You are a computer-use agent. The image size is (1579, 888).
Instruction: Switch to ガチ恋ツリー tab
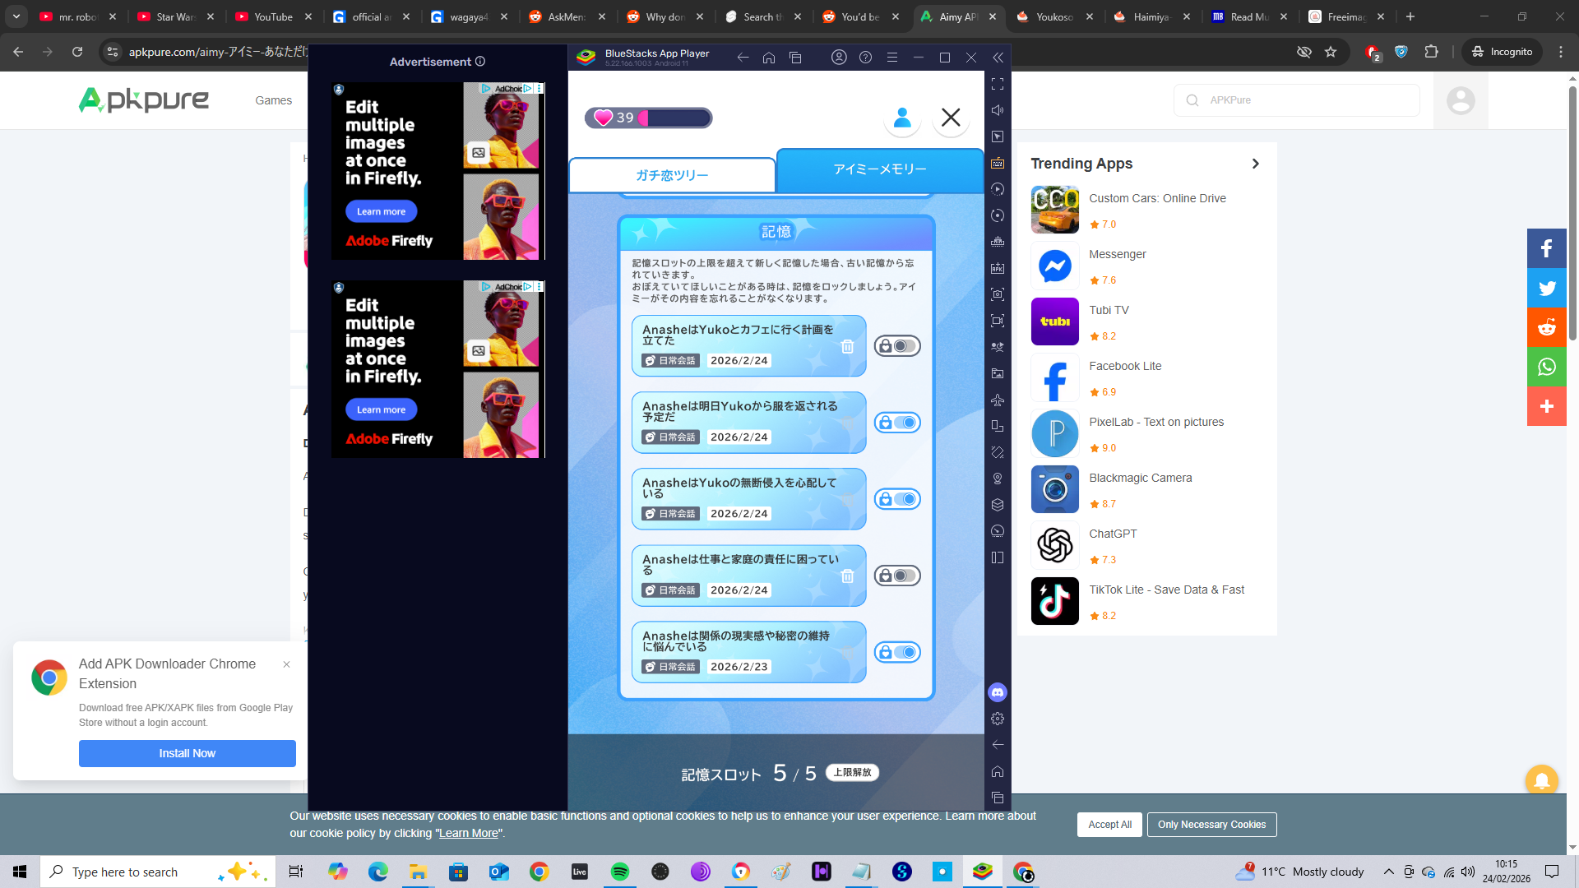coord(672,175)
